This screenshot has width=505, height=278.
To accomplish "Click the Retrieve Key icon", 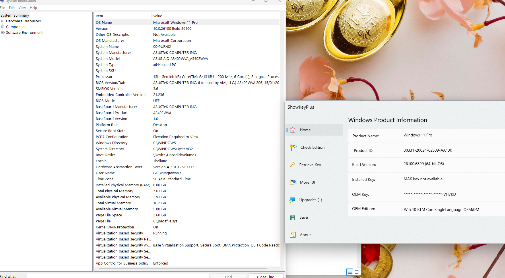I will tap(292, 165).
